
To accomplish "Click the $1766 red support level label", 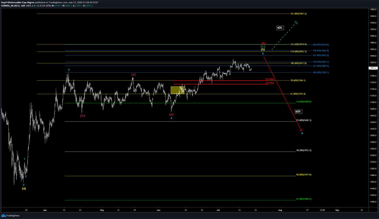I will coord(270,79).
